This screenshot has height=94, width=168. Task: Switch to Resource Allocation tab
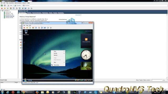click(x=37, y=13)
